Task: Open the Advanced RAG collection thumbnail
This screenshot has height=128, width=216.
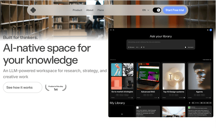Action: [x=148, y=76]
